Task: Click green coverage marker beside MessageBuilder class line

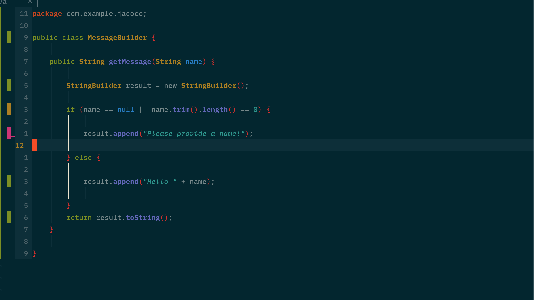Action: pyautogui.click(x=9, y=37)
